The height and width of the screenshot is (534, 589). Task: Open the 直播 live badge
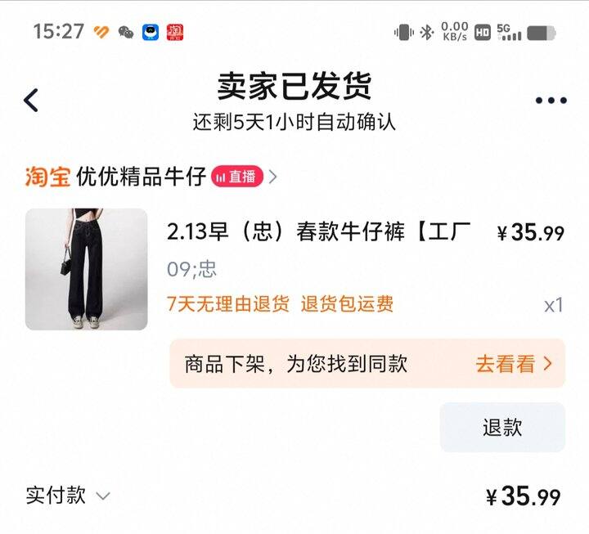pos(237,177)
